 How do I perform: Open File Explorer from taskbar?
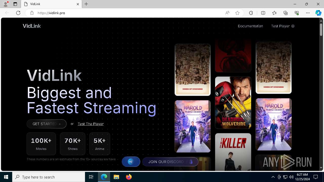pyautogui.click(x=116, y=177)
